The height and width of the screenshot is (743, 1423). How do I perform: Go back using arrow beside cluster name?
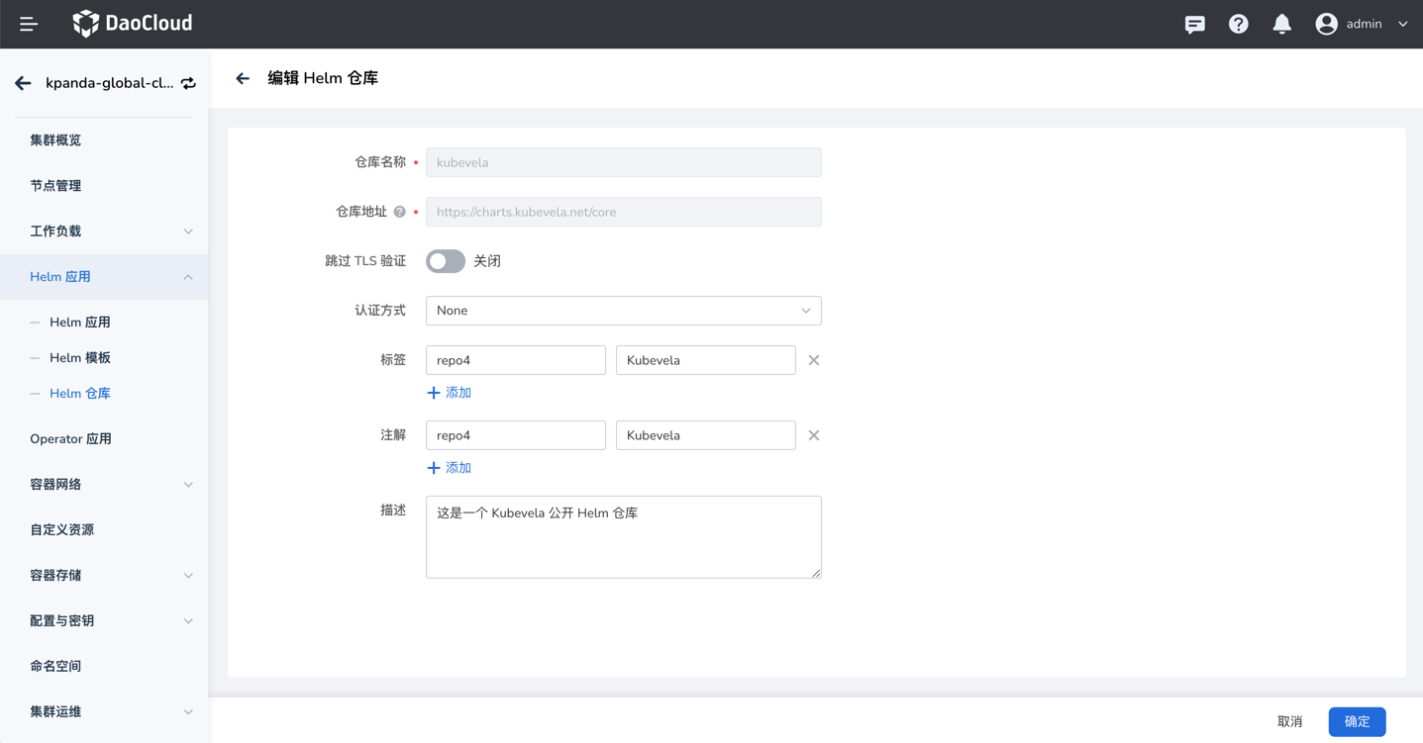pyautogui.click(x=23, y=83)
